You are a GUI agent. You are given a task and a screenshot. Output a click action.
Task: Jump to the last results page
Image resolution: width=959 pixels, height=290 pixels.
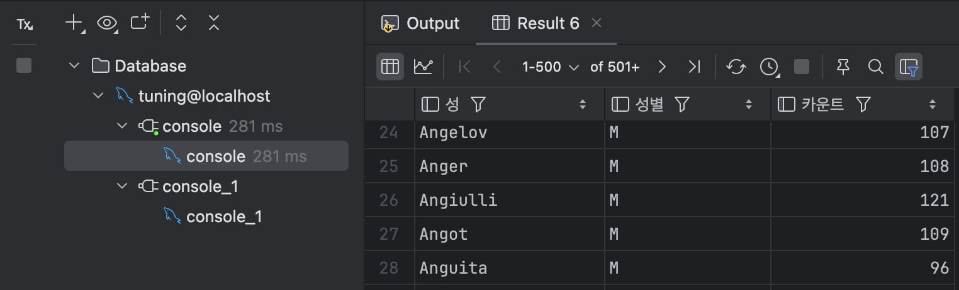[695, 67]
